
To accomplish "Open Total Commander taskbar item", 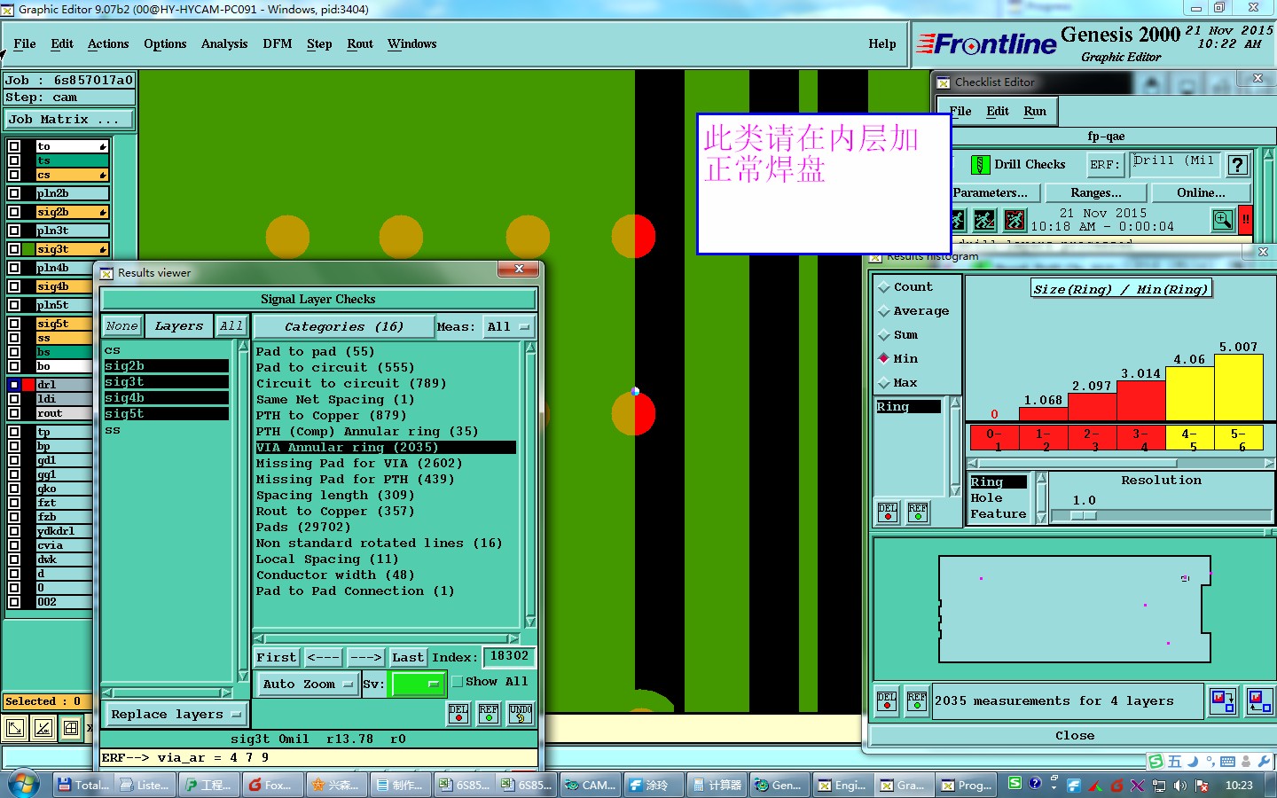I will [x=82, y=785].
